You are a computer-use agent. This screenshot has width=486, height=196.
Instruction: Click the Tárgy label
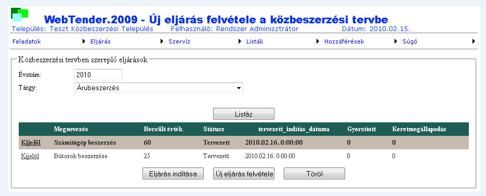tap(28, 88)
